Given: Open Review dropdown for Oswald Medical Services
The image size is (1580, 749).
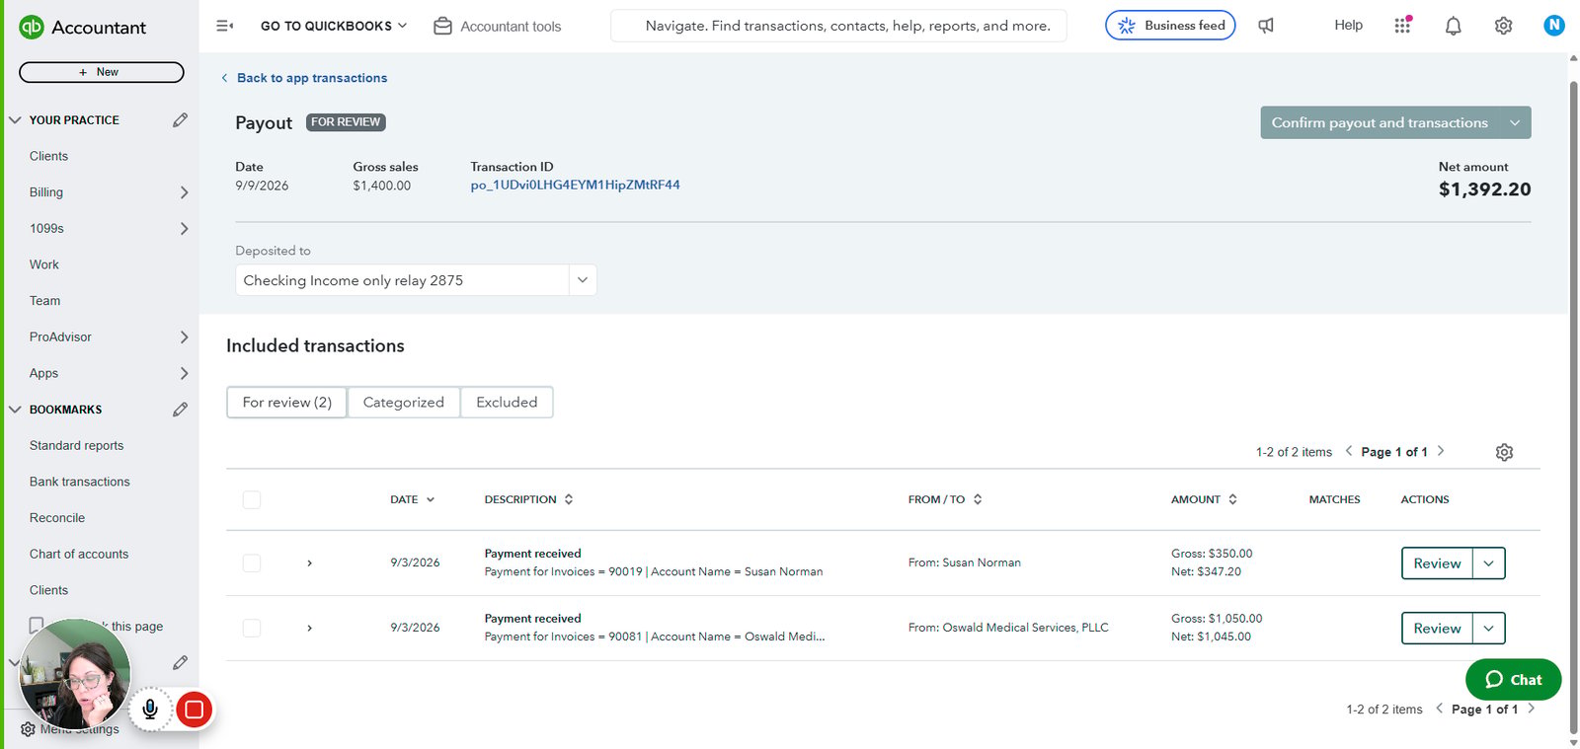Looking at the screenshot, I should point(1489,629).
